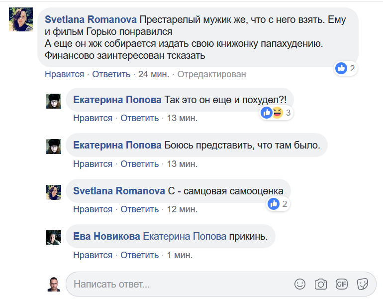383x301 pixels.
Task: Type in the "Написать ответ..." field
Action: (x=179, y=284)
